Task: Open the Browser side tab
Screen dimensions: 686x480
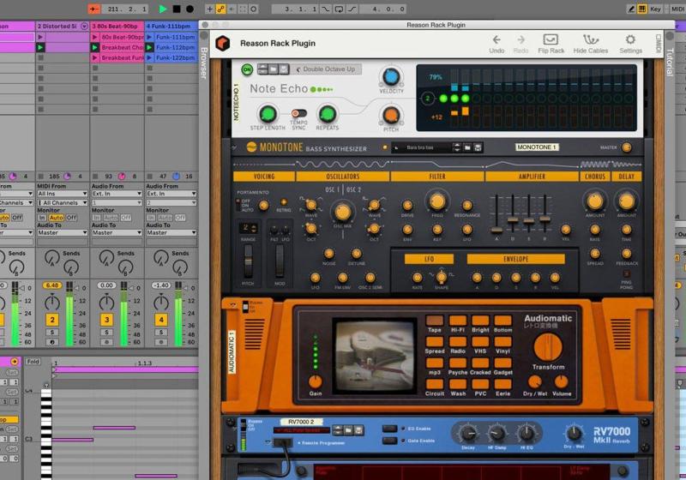Action: (x=203, y=63)
